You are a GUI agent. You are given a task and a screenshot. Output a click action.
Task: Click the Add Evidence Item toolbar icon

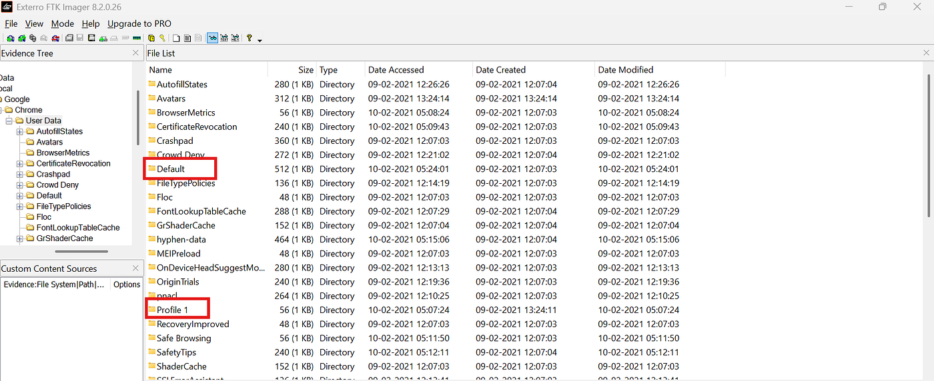click(x=11, y=38)
